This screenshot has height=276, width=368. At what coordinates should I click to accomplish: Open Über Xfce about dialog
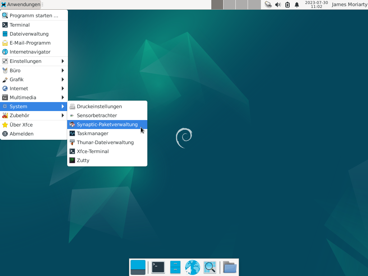34,125
